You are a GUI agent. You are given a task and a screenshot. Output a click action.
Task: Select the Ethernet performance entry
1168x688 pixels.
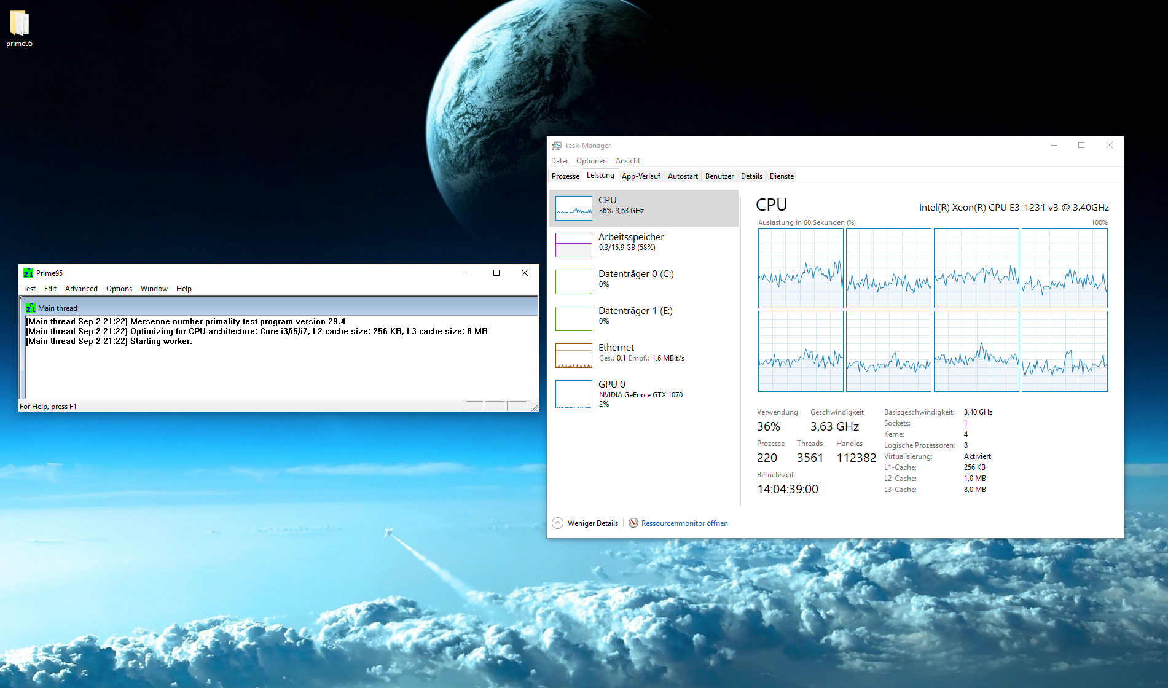coord(643,356)
